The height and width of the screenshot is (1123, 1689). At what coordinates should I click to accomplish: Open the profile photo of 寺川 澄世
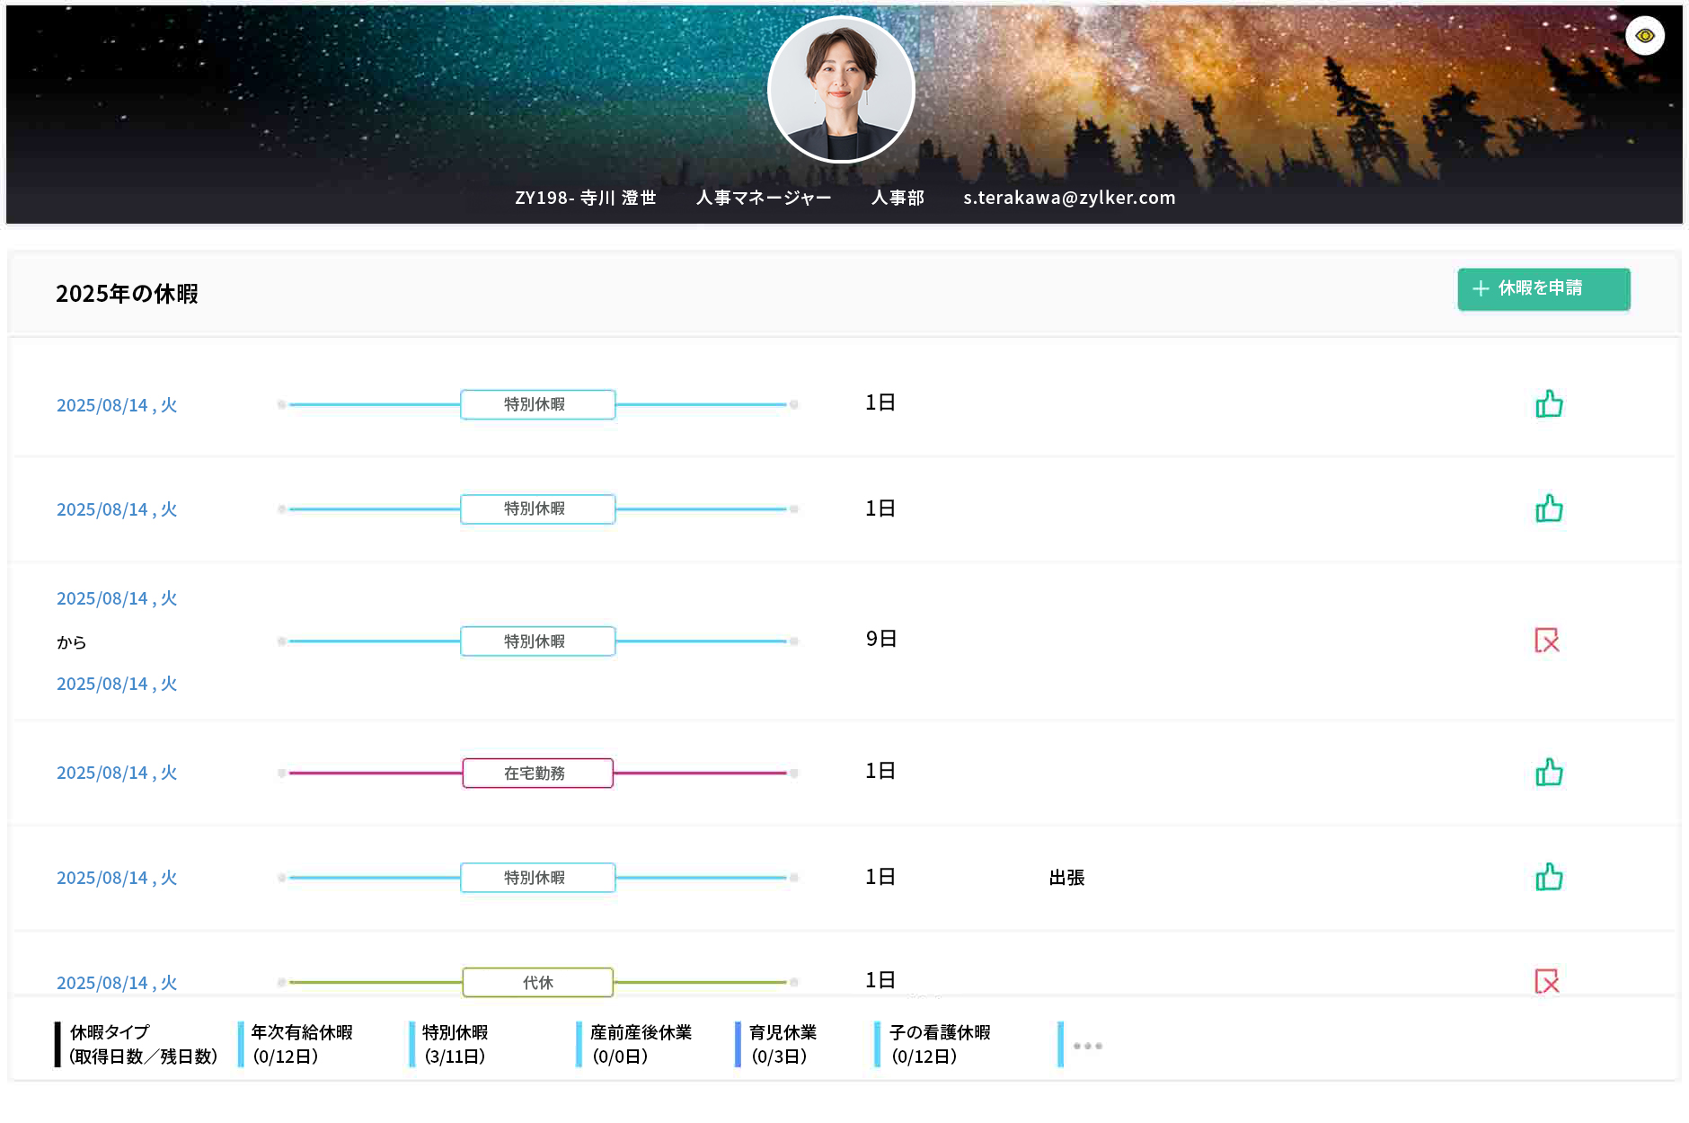pyautogui.click(x=841, y=90)
